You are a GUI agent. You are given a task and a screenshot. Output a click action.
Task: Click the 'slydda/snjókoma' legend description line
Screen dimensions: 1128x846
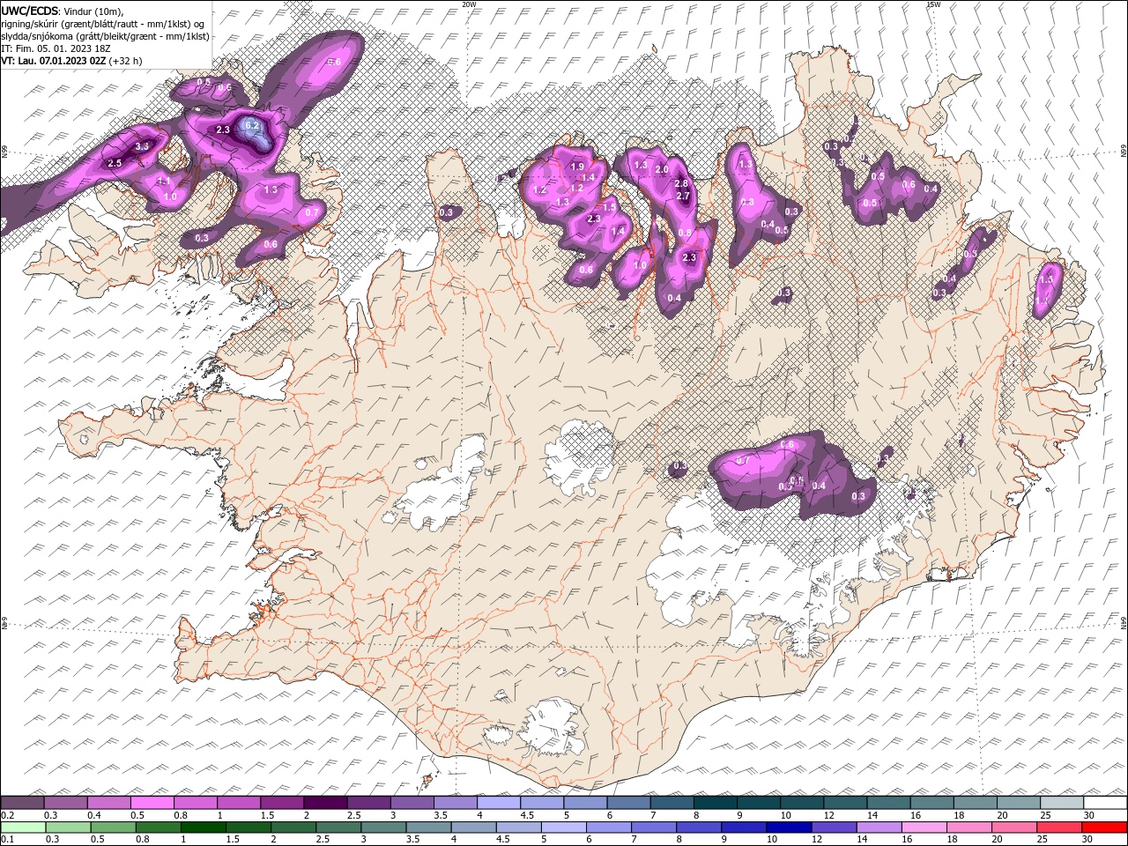pos(106,36)
